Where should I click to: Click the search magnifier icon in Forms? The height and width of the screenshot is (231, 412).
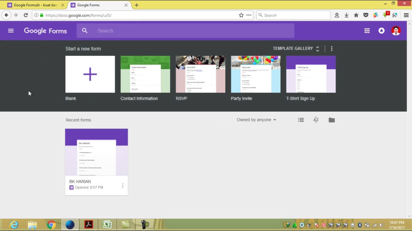coord(85,30)
